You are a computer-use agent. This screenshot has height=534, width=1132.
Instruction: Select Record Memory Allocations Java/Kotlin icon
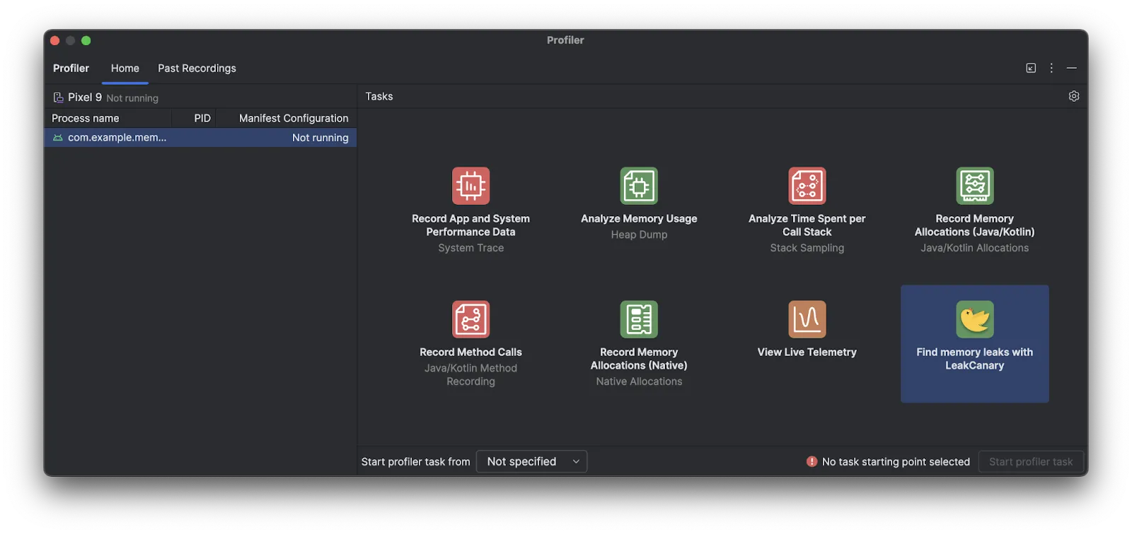click(x=974, y=186)
